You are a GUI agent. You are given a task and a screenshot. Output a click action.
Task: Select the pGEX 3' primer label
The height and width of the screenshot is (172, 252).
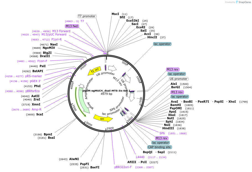click(36, 81)
